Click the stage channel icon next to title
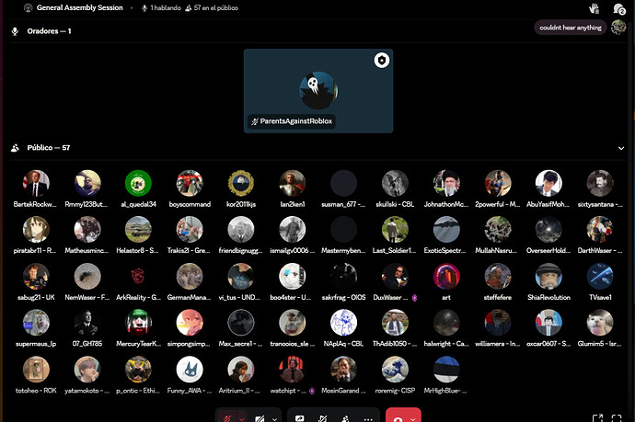This screenshot has width=635, height=422. click(28, 7)
